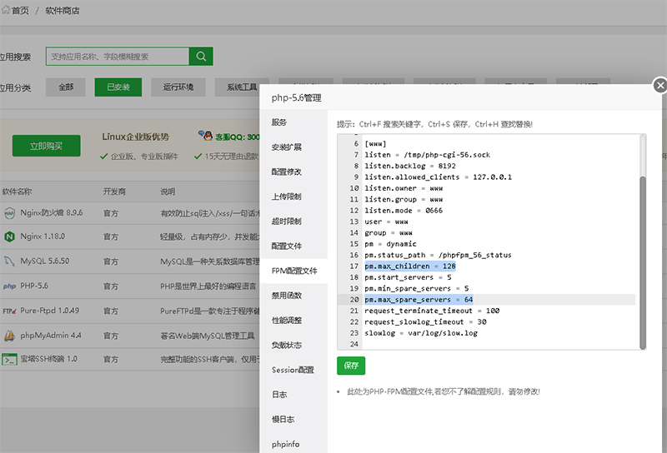Click the 软件商店 breadcrumb link
The image size is (667, 453).
pos(62,11)
